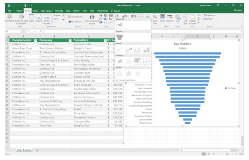The image size is (249, 160).
Task: Select the Funnel chart type thumbnail
Action: click(x=120, y=37)
